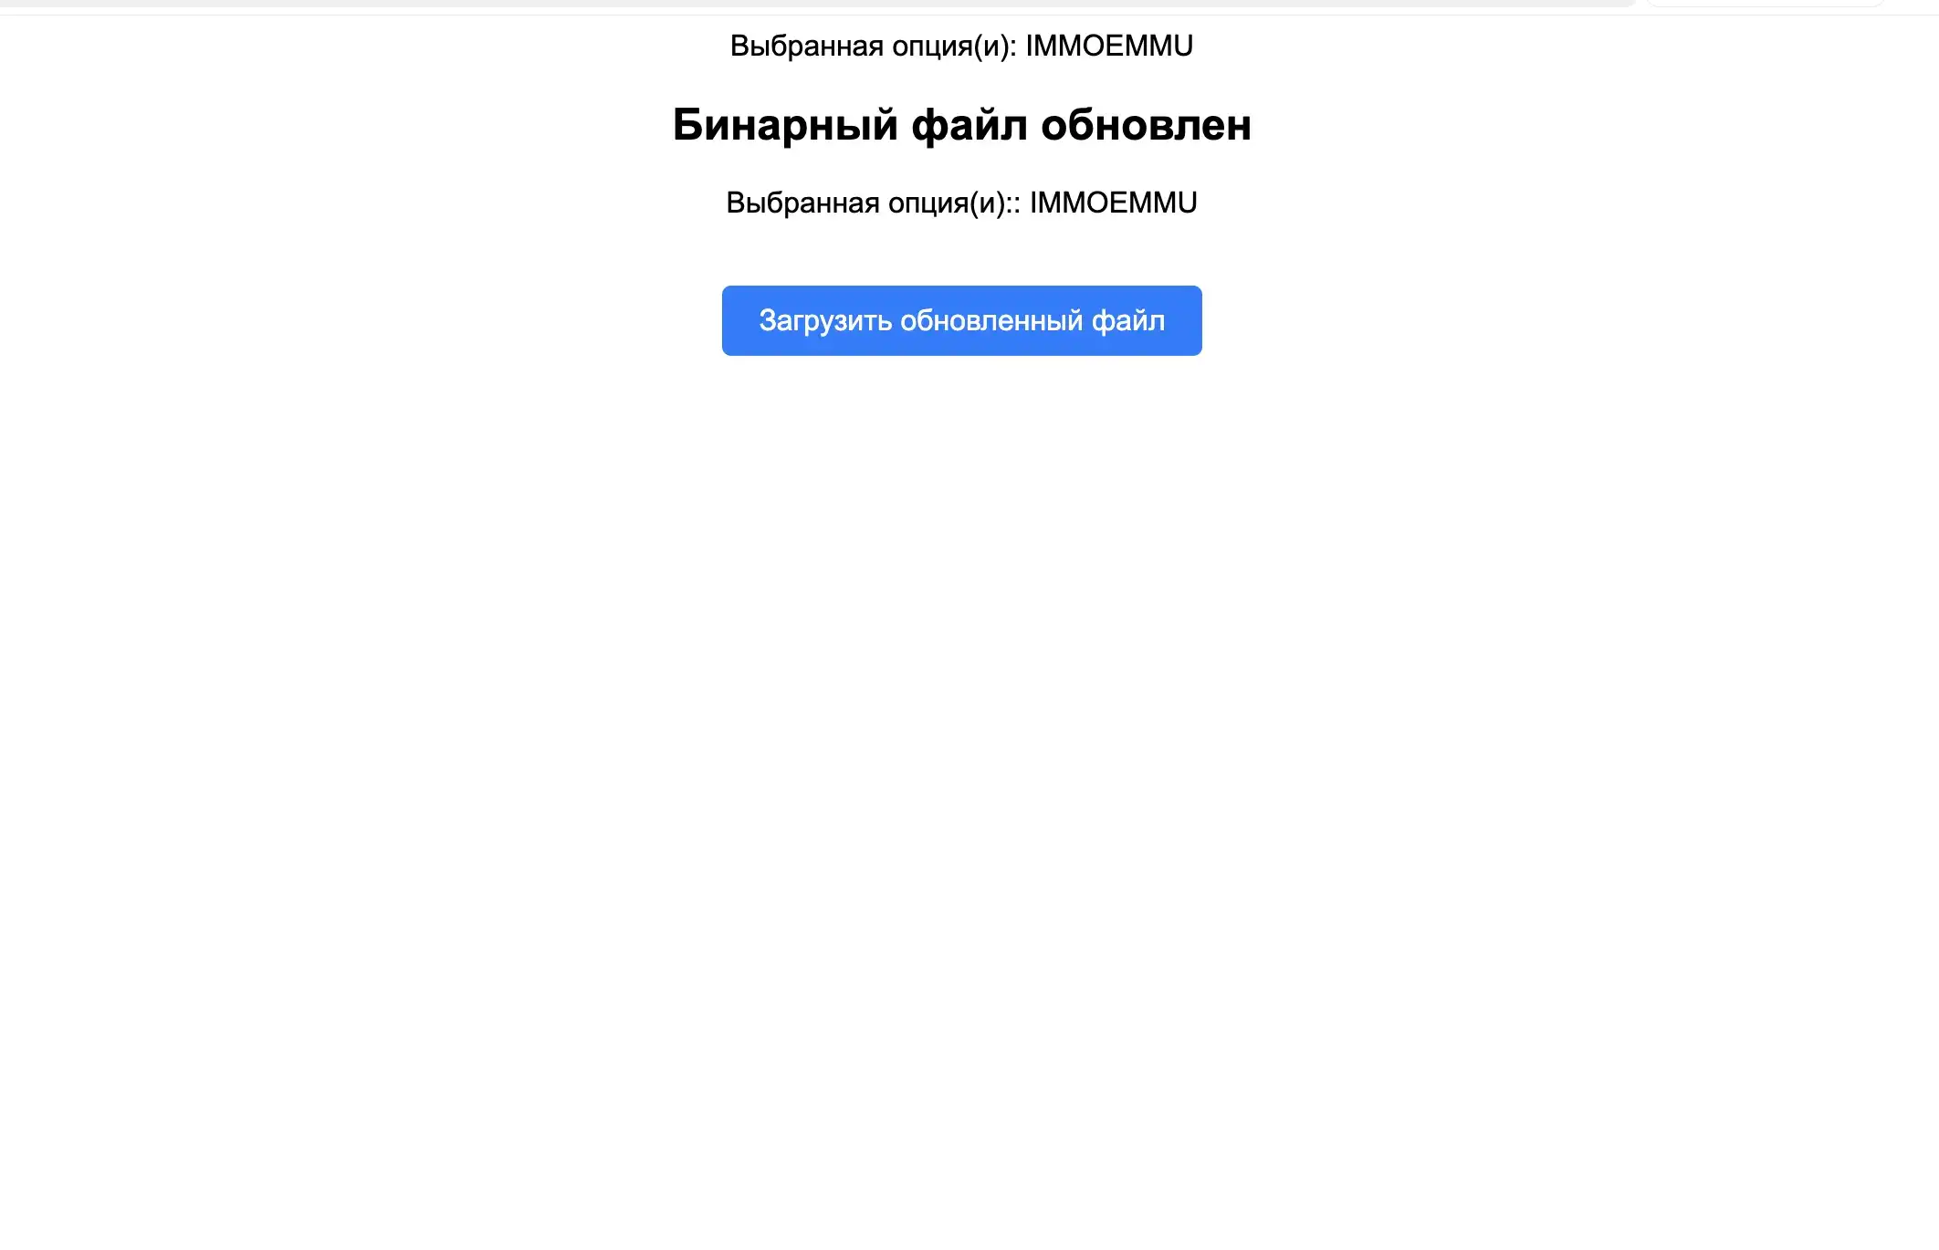Viewport: 1939px width, 1250px height.
Task: Click the 'Загрузить обновленный файл' button
Action: pyautogui.click(x=961, y=320)
